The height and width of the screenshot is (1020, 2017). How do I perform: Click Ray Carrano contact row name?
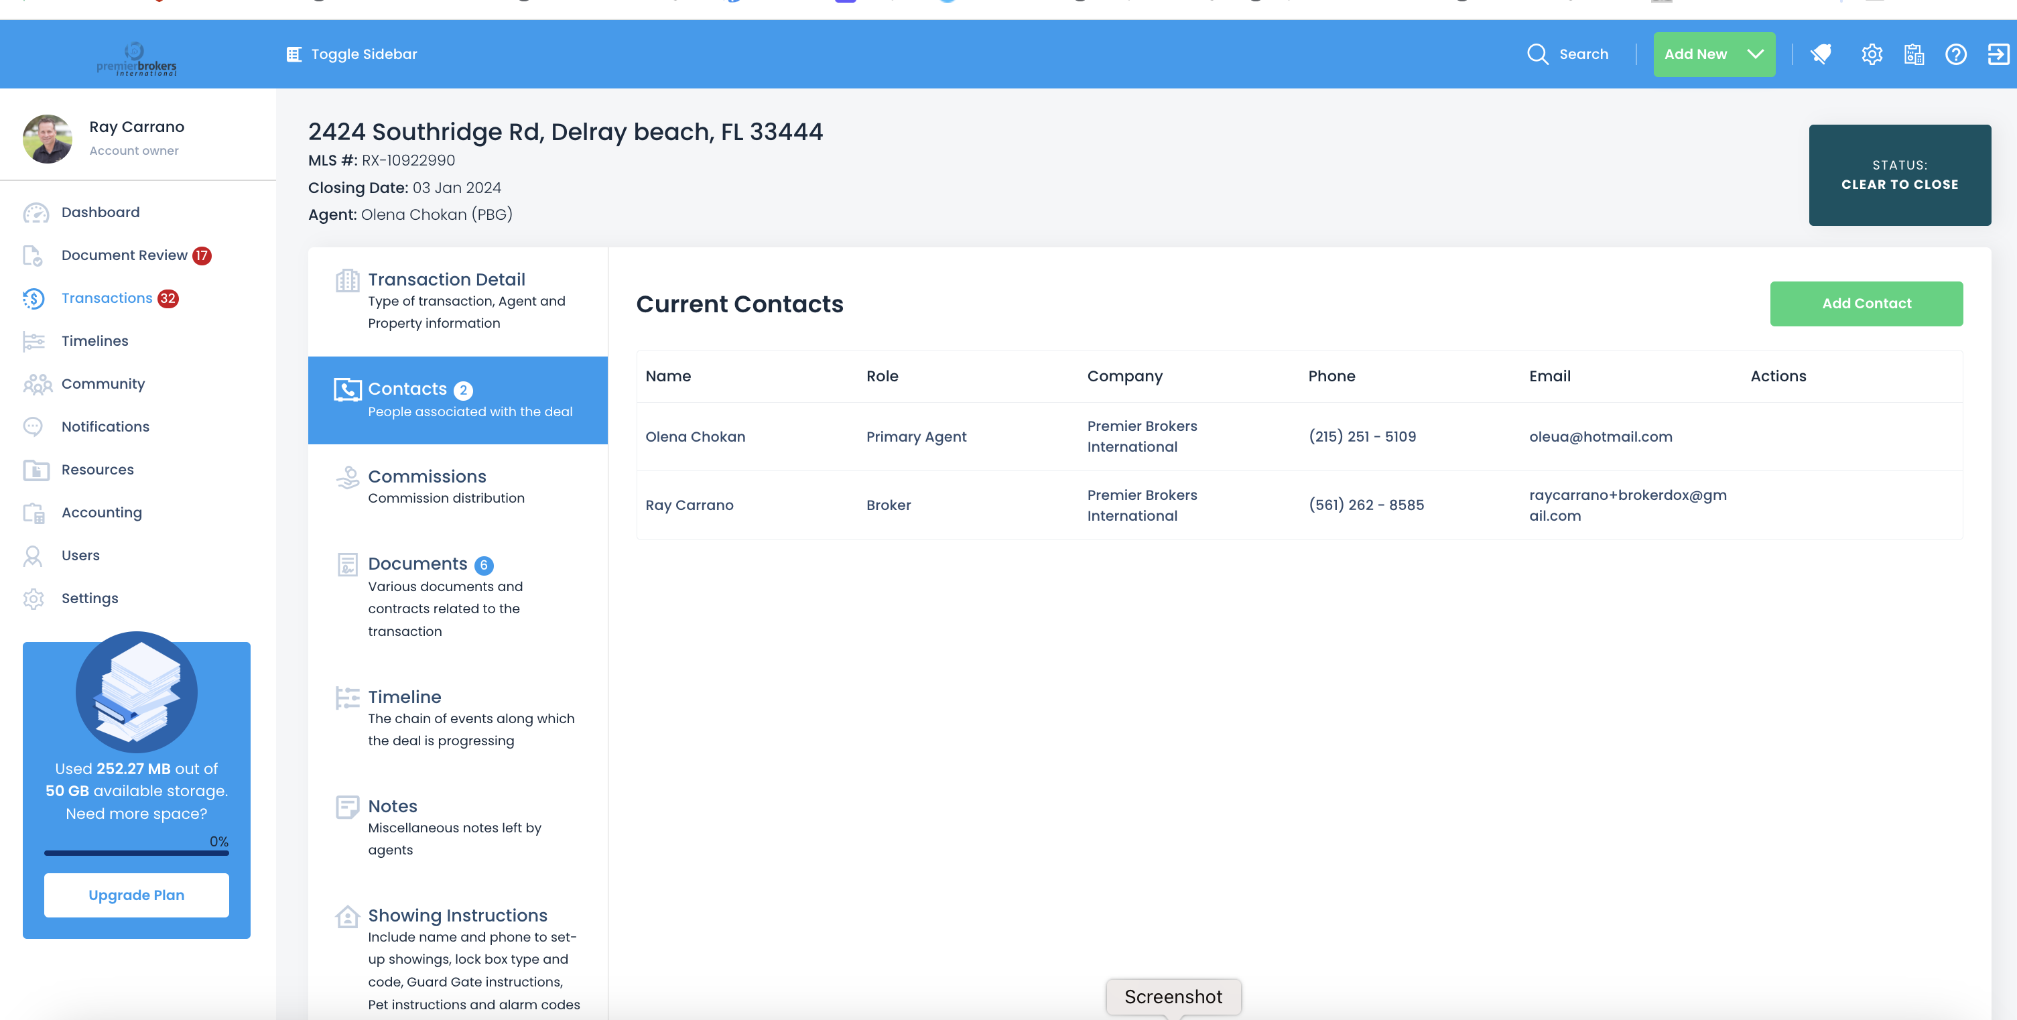[689, 506]
